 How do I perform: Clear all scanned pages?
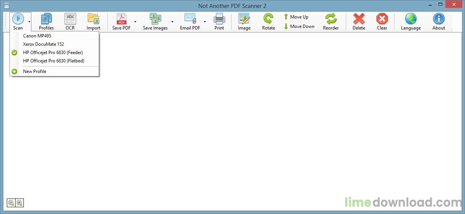point(382,22)
